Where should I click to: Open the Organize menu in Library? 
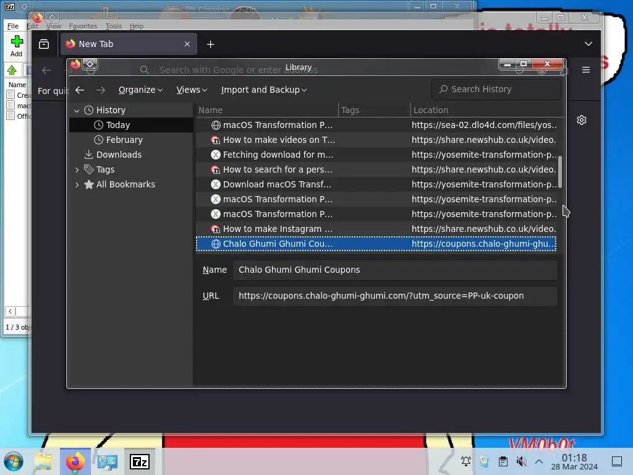pyautogui.click(x=140, y=90)
